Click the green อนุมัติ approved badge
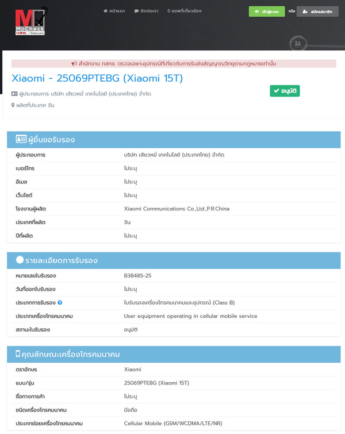 (285, 91)
